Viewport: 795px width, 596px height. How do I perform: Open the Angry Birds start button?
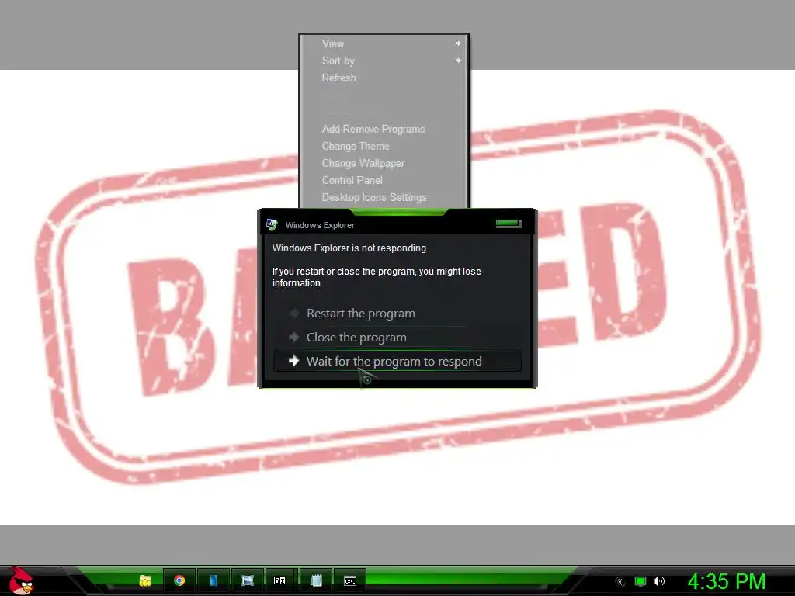[x=20, y=580]
